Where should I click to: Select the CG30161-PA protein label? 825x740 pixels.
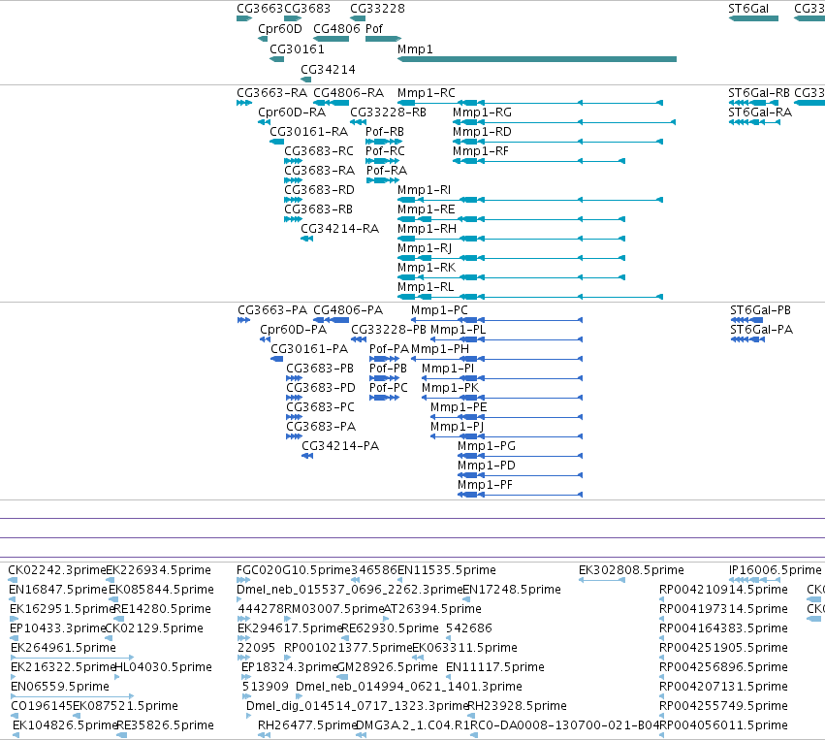[309, 349]
